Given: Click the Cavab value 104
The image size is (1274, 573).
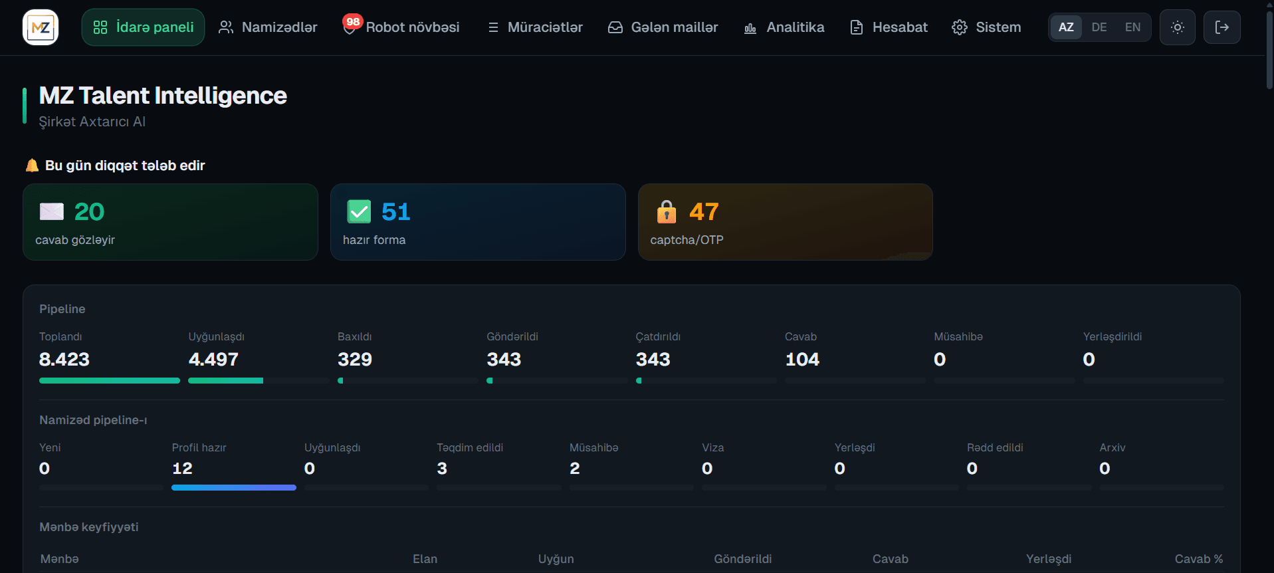Looking at the screenshot, I should pyautogui.click(x=802, y=360).
